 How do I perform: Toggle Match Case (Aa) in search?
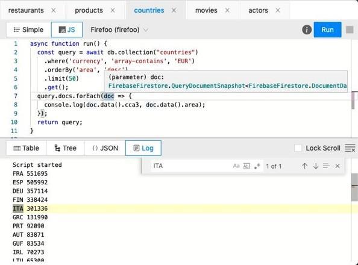(236, 166)
